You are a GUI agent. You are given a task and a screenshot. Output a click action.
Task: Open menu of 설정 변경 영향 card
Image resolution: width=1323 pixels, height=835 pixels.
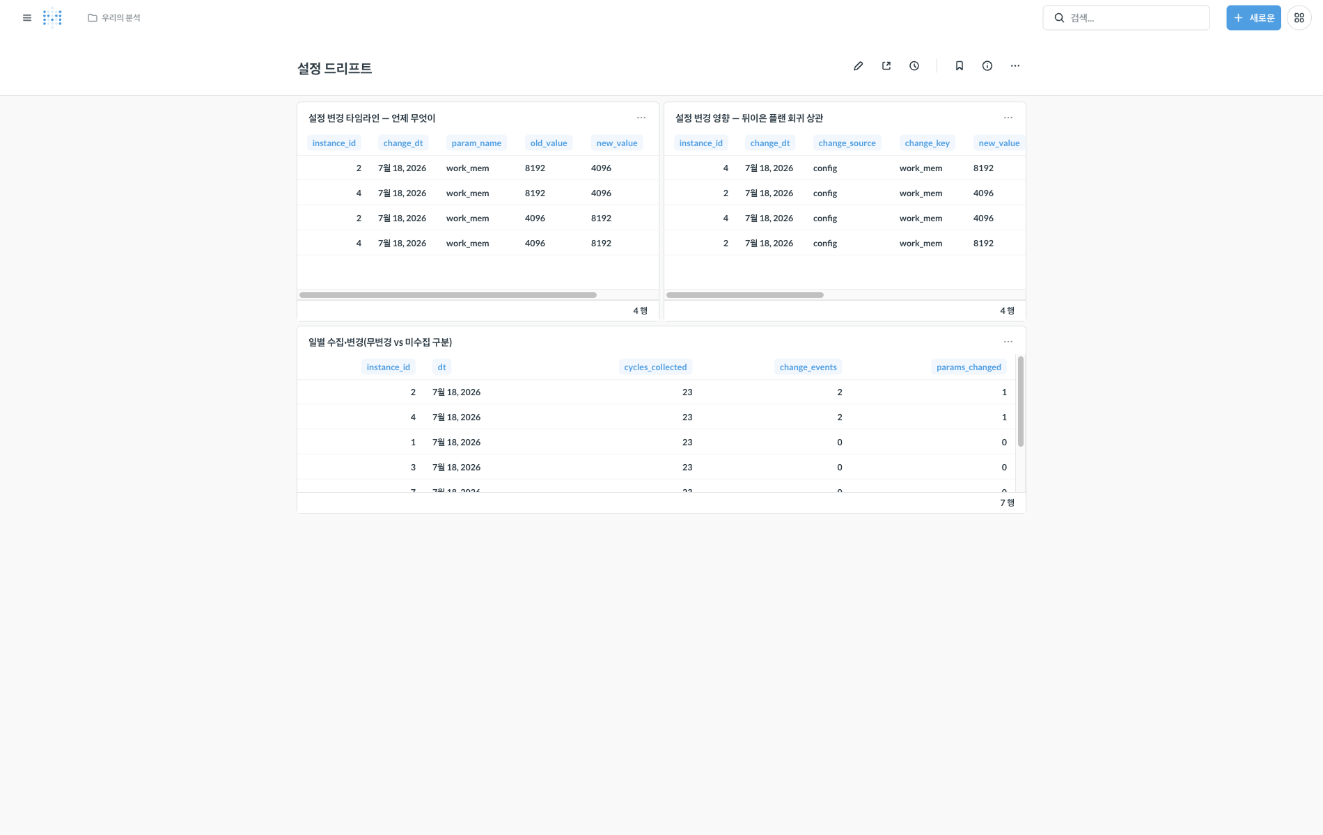(x=1008, y=118)
